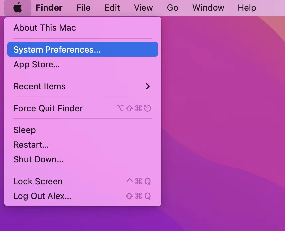Image resolution: width=285 pixels, height=231 pixels.
Task: Select About This Mac
Action: point(45,28)
